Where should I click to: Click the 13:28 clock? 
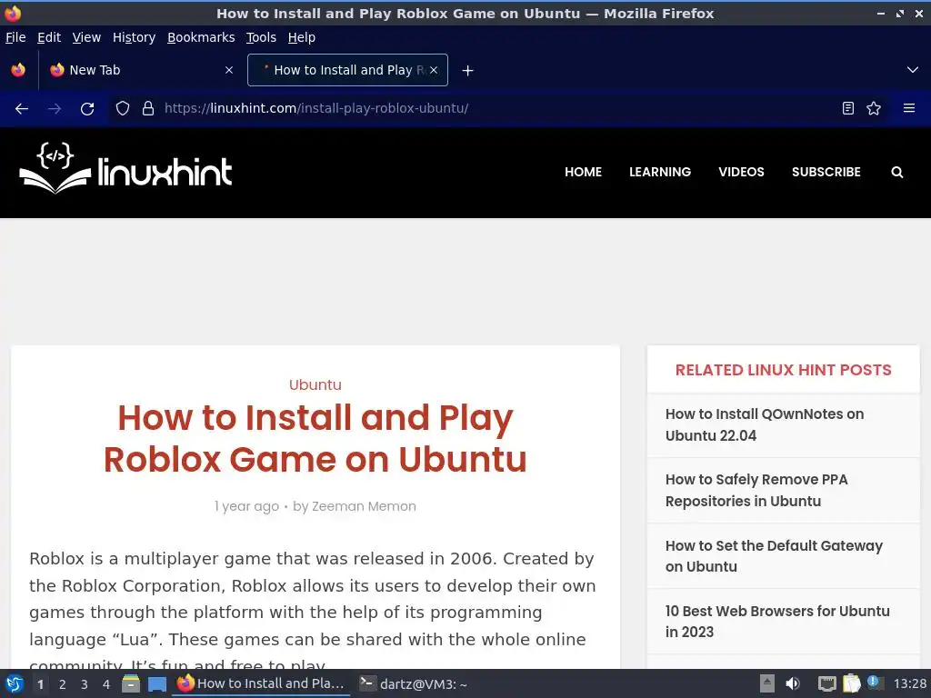(909, 683)
